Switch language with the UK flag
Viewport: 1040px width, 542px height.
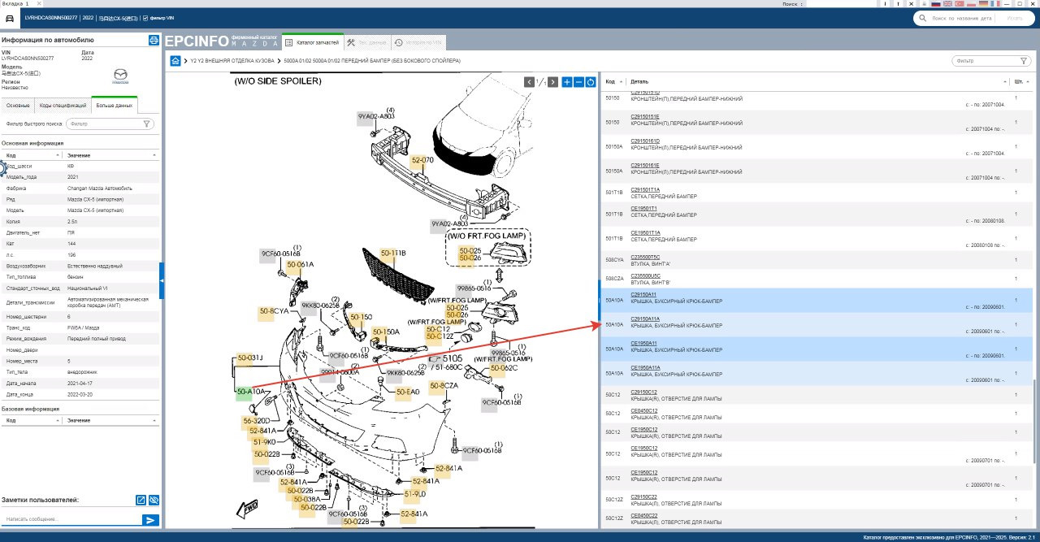tap(948, 4)
